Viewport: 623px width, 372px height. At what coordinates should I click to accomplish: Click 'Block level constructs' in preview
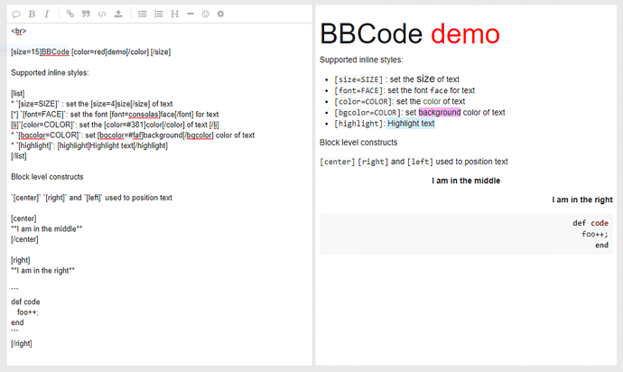click(358, 143)
